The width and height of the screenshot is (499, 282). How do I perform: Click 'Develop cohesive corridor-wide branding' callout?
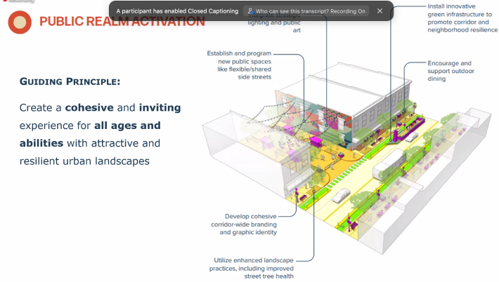coord(244,224)
